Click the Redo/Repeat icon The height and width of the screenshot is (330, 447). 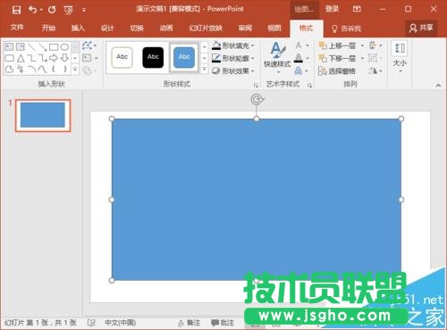[x=52, y=10]
